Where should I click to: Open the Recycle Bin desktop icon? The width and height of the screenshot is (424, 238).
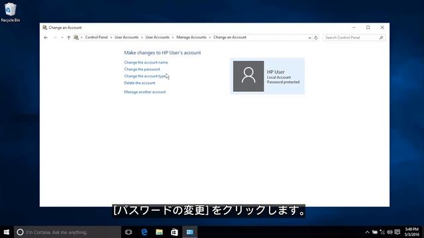coord(11,12)
